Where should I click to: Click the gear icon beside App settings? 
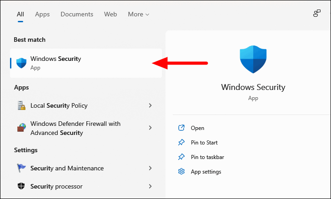(x=181, y=171)
